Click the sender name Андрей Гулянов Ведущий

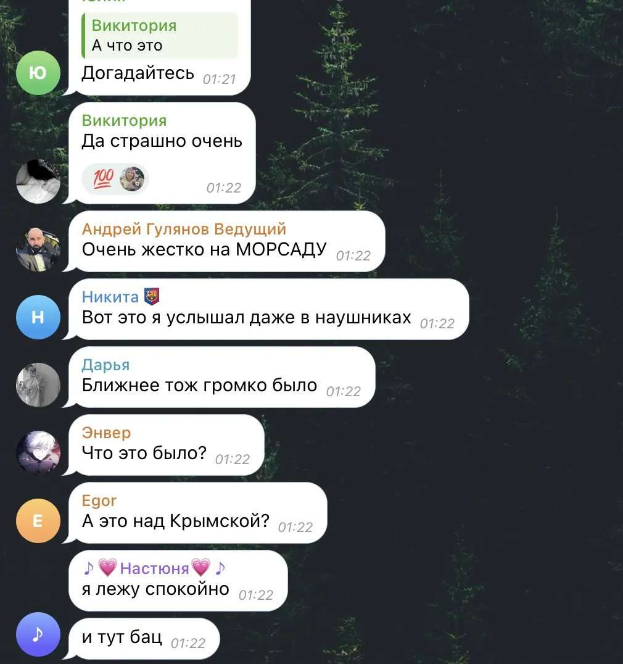coord(184,229)
